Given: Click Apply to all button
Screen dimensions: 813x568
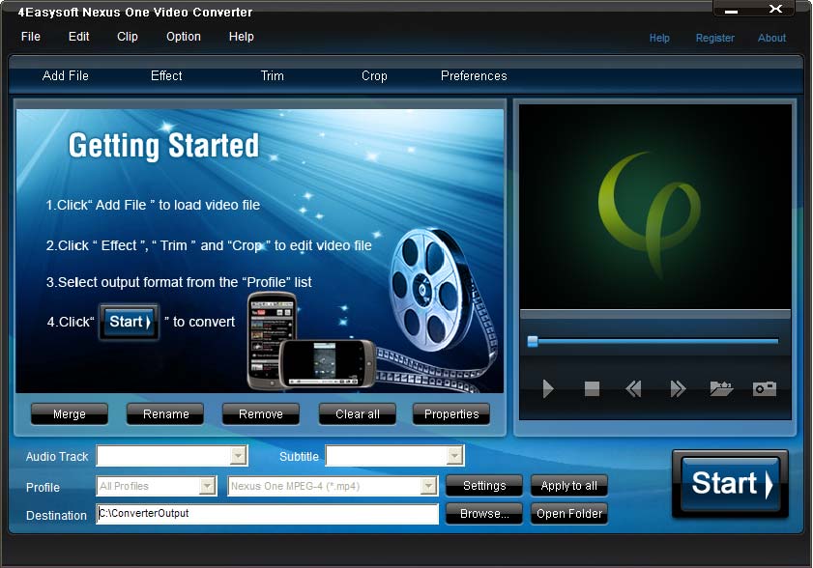Looking at the screenshot, I should (x=568, y=486).
